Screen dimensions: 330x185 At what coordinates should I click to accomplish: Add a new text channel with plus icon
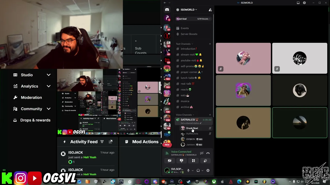tap(210, 44)
